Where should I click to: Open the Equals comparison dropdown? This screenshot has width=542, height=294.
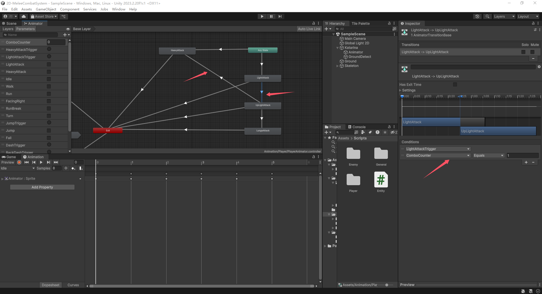489,155
